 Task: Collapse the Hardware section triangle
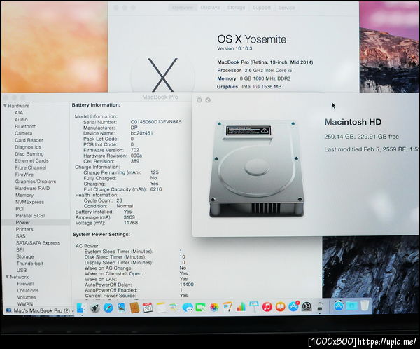point(5,106)
